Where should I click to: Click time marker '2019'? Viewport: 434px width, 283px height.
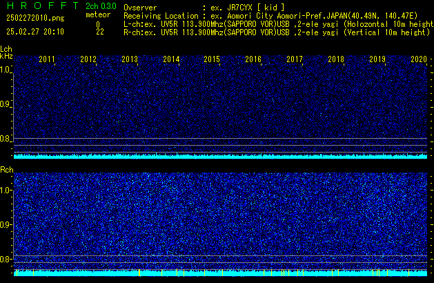[x=377, y=59]
